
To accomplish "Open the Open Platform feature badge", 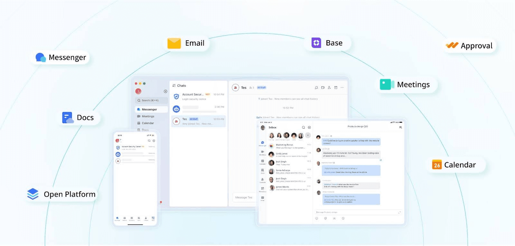I will [61, 194].
